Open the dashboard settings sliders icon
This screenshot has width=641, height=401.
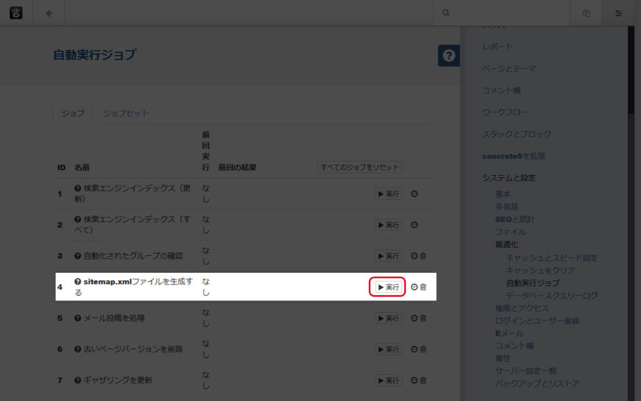(x=618, y=14)
